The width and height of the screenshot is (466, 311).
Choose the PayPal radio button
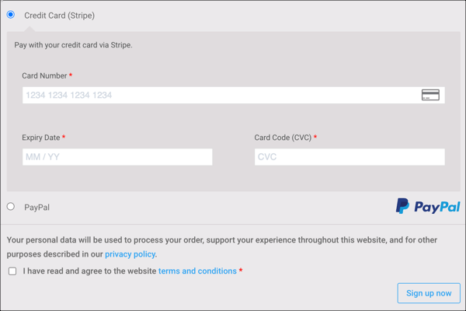pos(11,207)
